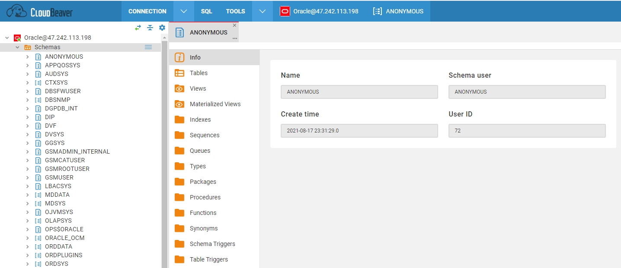The width and height of the screenshot is (621, 268).
Task: Click the link-with-editor arrows icon
Action: (138, 28)
